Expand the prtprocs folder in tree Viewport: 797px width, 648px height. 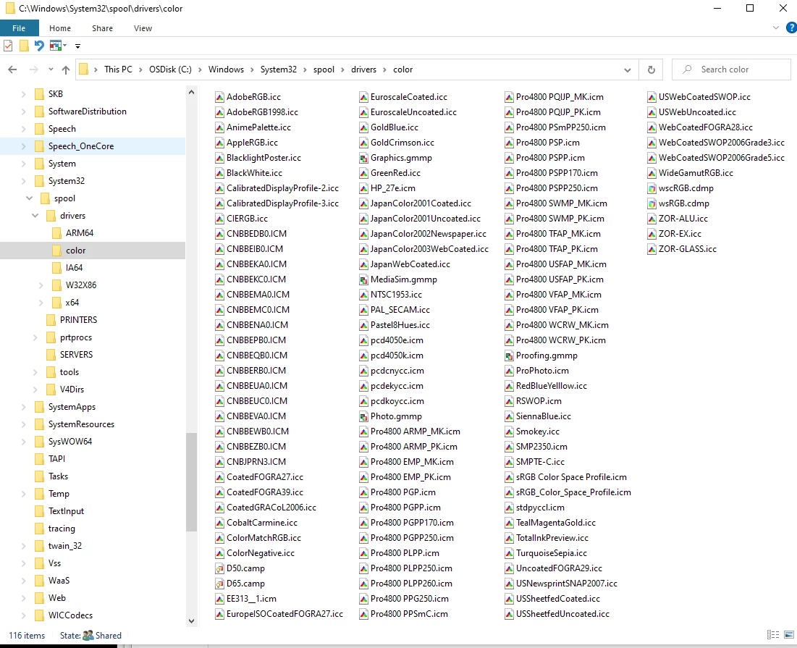point(35,337)
